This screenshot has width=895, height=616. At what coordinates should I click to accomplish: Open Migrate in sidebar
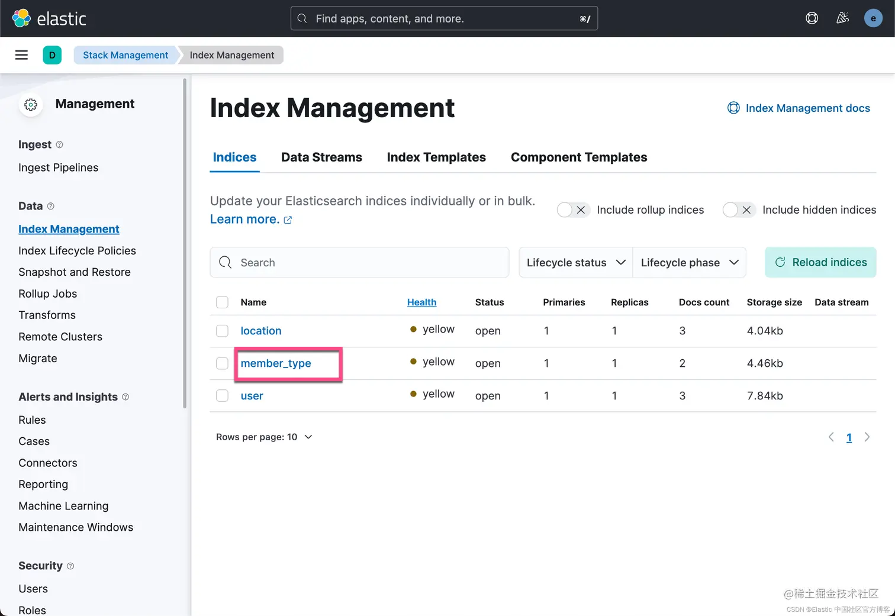(x=38, y=359)
